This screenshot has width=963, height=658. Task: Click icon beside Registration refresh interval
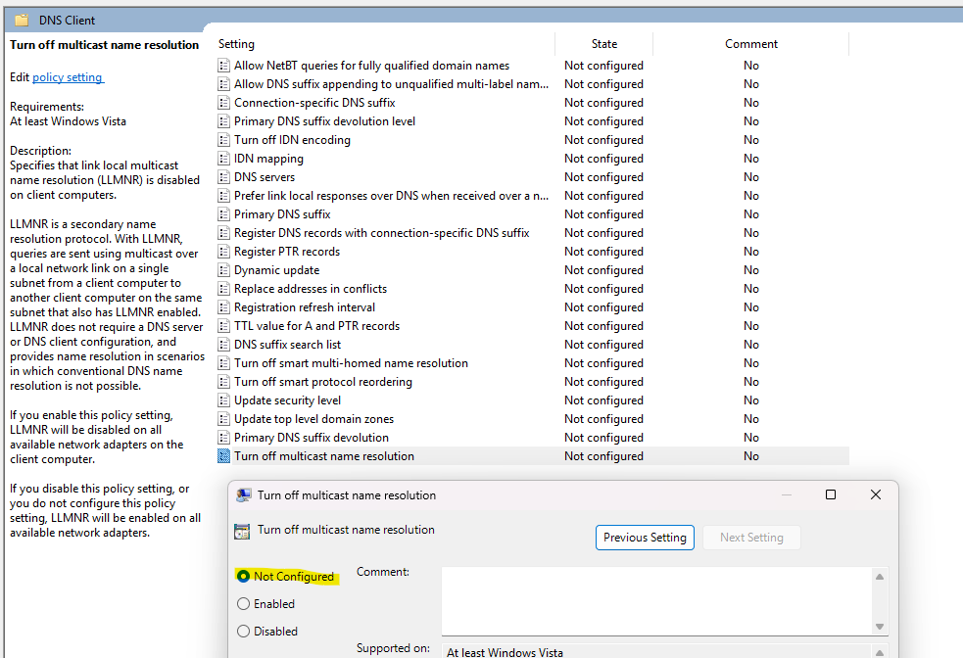tap(224, 307)
